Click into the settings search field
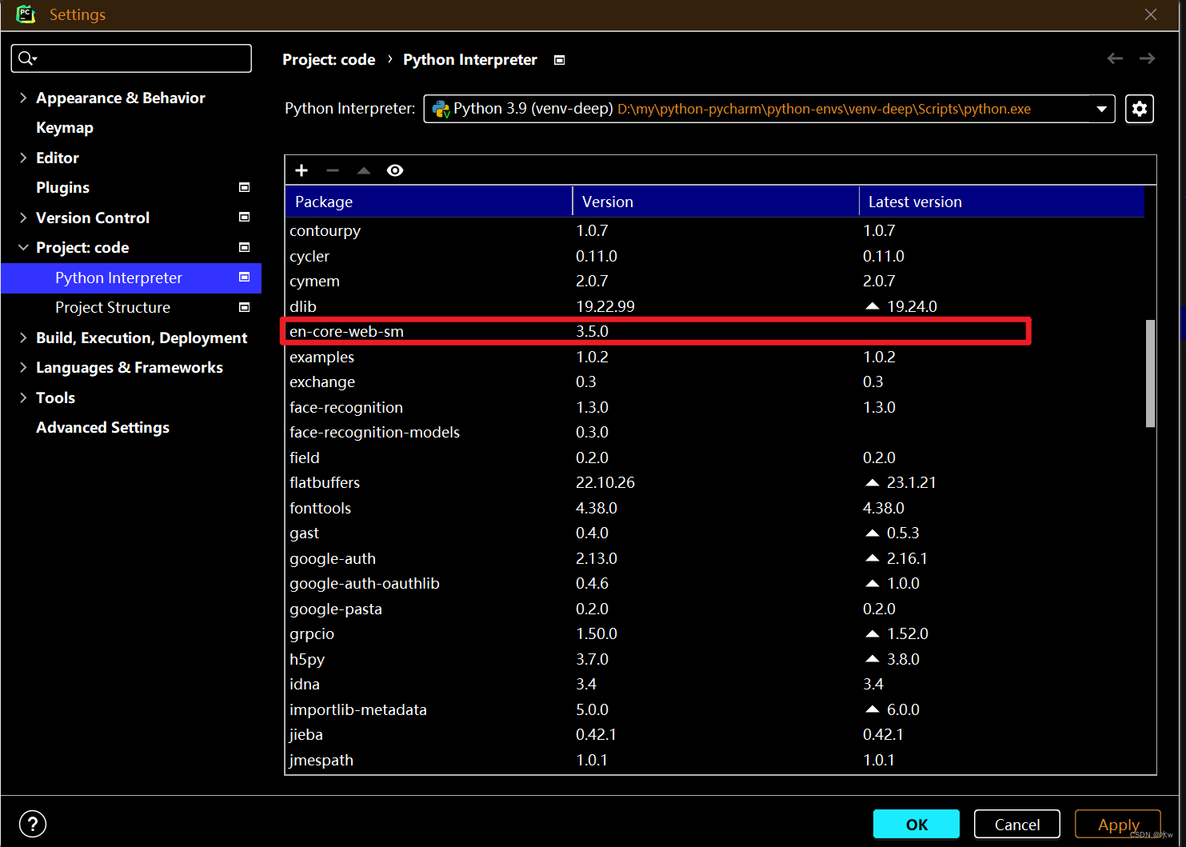The image size is (1186, 847). pyautogui.click(x=131, y=58)
